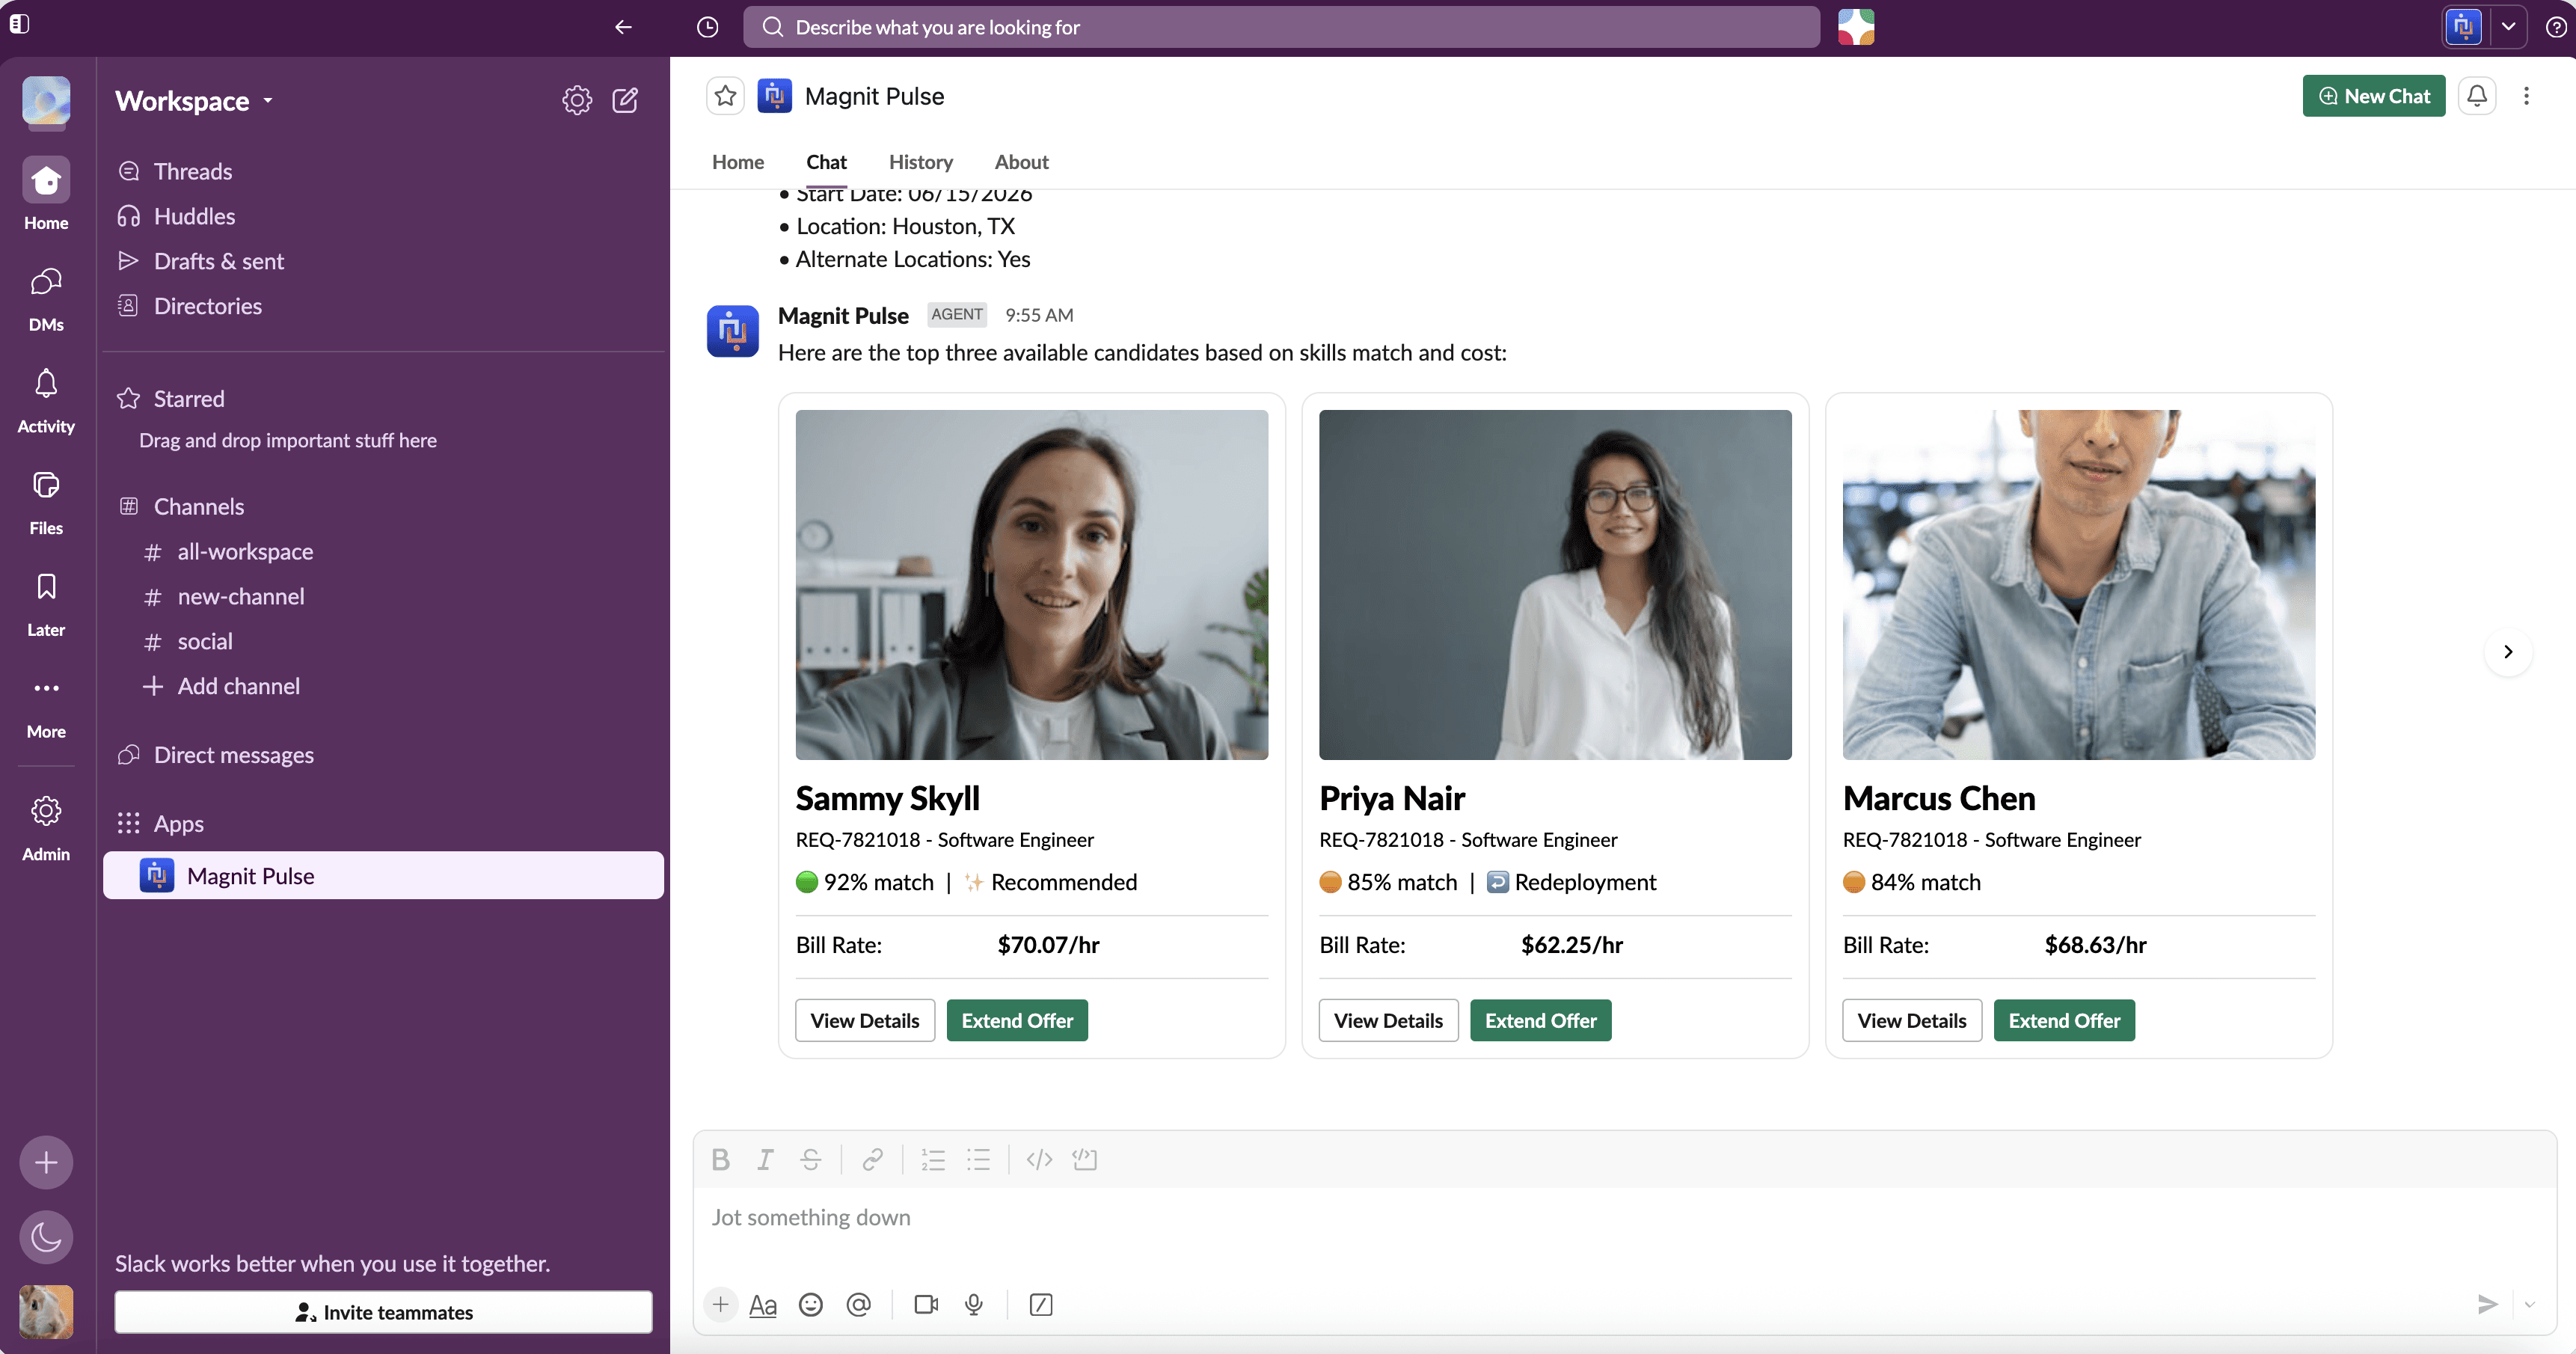The image size is (2576, 1354).
Task: Open dropdown next to the top-right app icon
Action: coord(2508,27)
